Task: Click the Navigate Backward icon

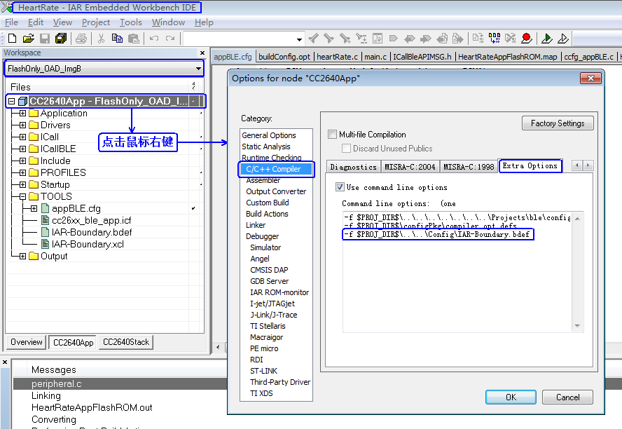Action: [x=441, y=39]
